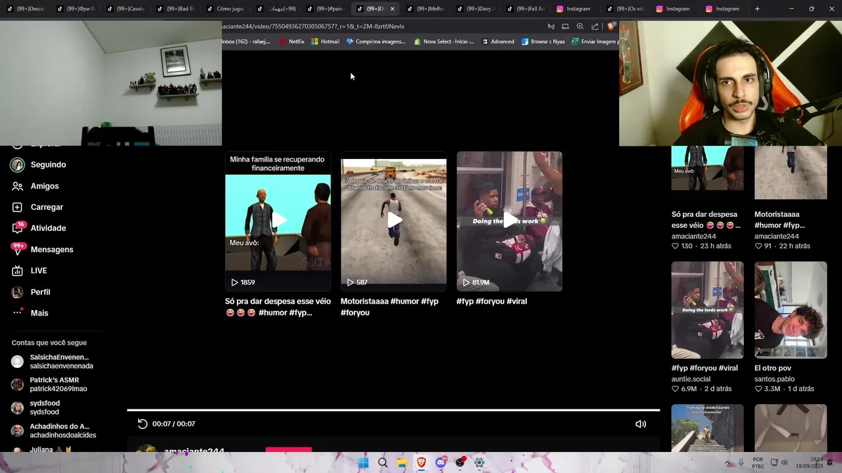Screen dimensions: 842x473
Task: Switch to the '(99+)#pain' tab
Action: coord(325,9)
